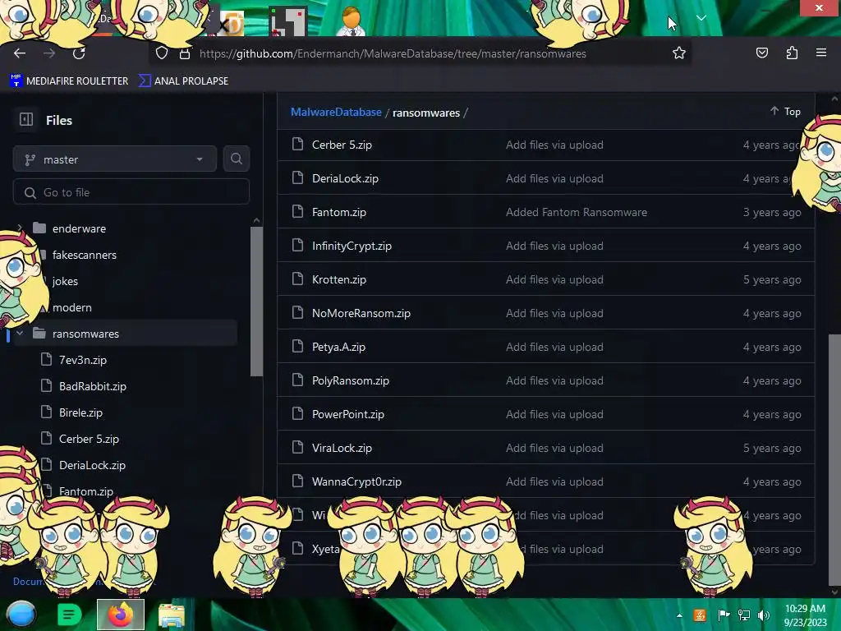The width and height of the screenshot is (841, 631).
Task: Collapse the ransomwares folder chevron
Action: 20,334
